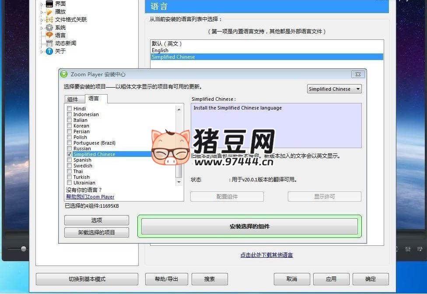Open the 动态新闻 NEWS icon

pyautogui.click(x=49, y=43)
